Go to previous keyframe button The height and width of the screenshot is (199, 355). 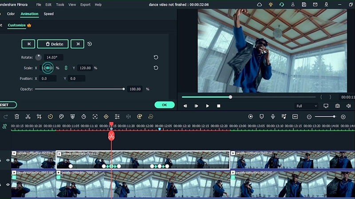pyautogui.click(x=28, y=44)
